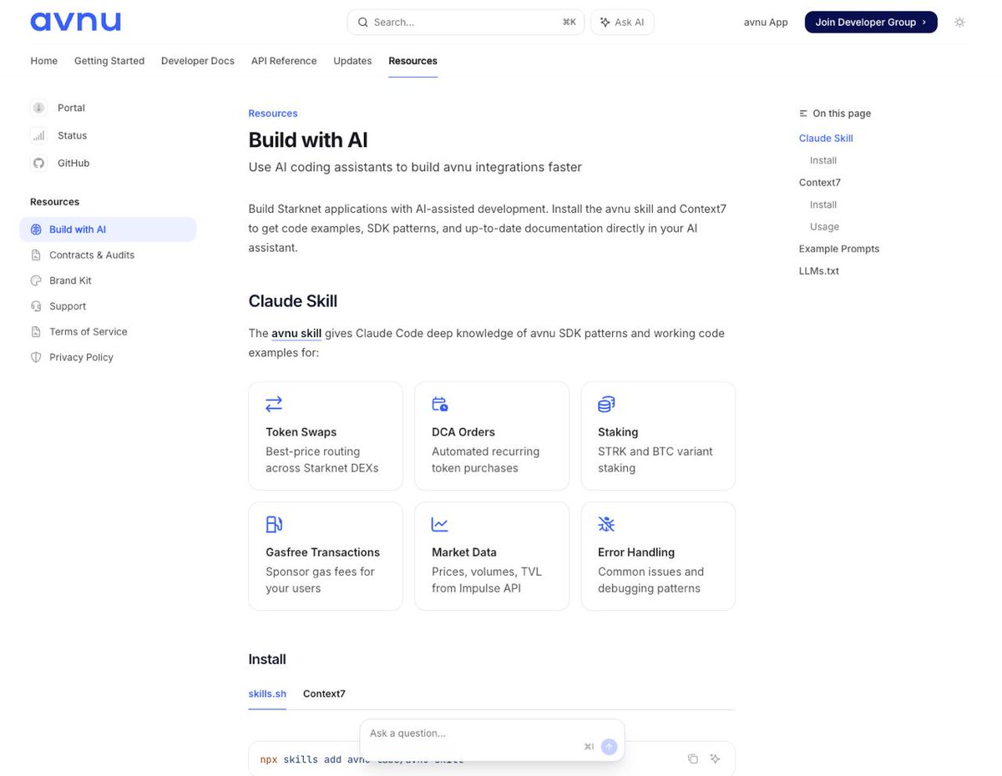Viewport: 1002px width, 776px height.
Task: Click the Token Swaps card title
Action: [x=301, y=432]
